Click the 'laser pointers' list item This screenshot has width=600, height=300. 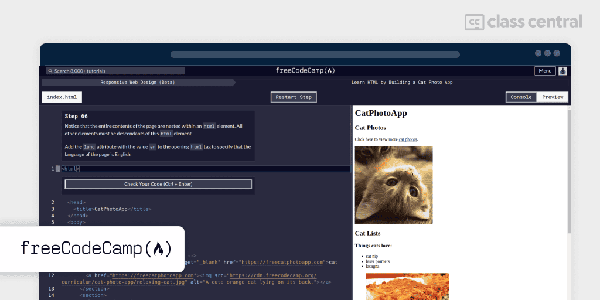coord(378,261)
